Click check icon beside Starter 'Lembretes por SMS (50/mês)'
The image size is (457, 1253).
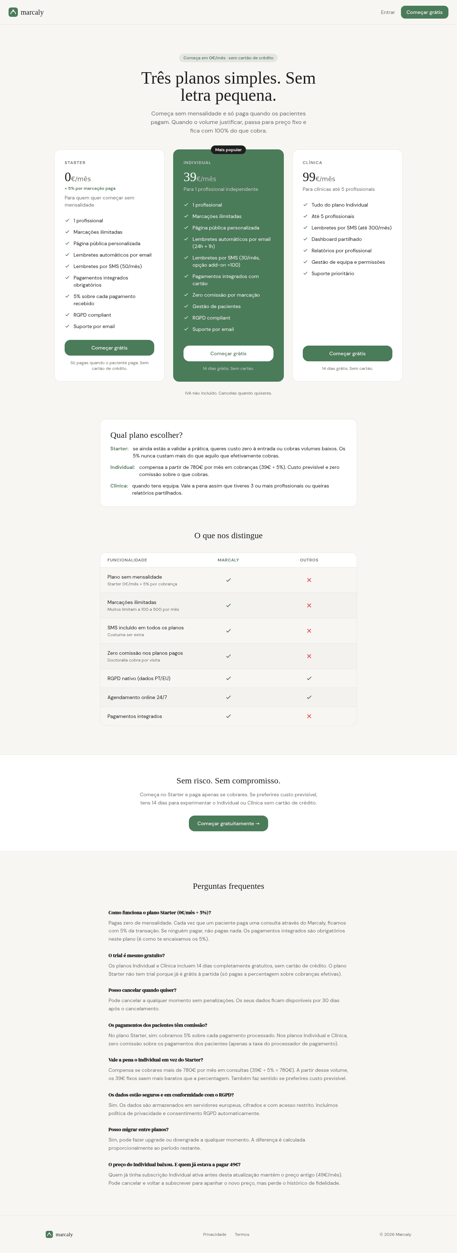click(67, 266)
